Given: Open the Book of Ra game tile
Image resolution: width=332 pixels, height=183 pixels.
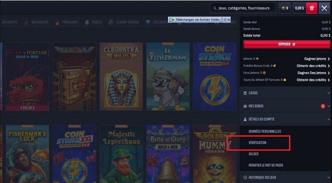Looking at the screenshot, I should (x=74, y=77).
